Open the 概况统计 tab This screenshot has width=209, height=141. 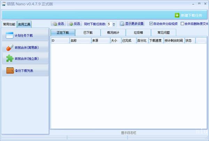click(x=113, y=32)
